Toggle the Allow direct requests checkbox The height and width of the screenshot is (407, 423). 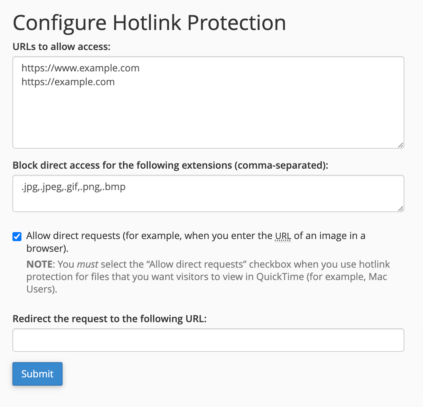pyautogui.click(x=17, y=237)
